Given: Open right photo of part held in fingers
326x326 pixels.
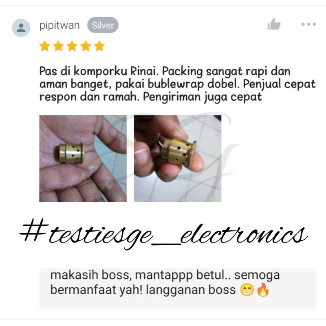Looking at the screenshot, I should (178, 159).
